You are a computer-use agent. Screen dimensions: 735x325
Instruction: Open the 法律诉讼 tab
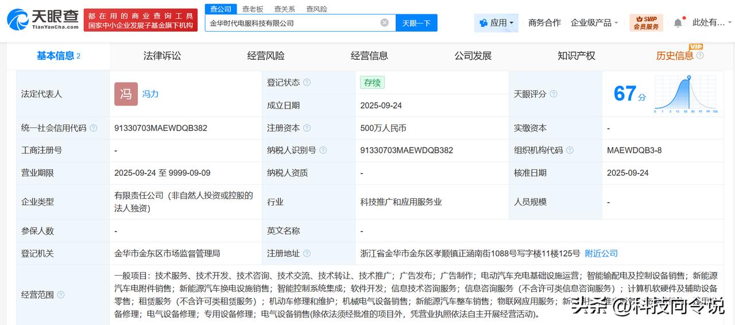click(x=162, y=56)
